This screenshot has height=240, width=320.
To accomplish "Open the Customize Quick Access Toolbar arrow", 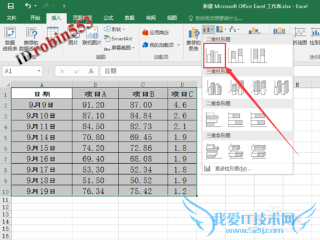I will [64, 6].
